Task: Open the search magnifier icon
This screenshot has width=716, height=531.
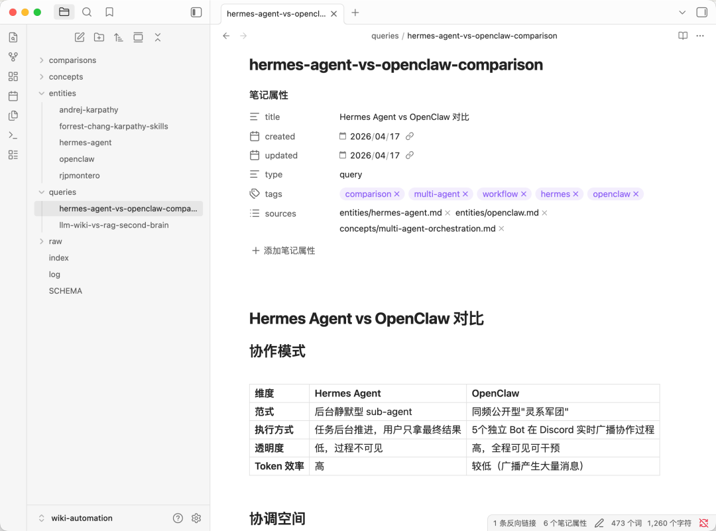Action: tap(87, 13)
